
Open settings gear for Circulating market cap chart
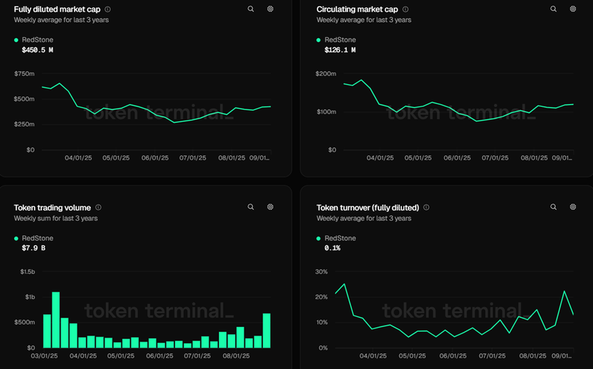click(573, 9)
